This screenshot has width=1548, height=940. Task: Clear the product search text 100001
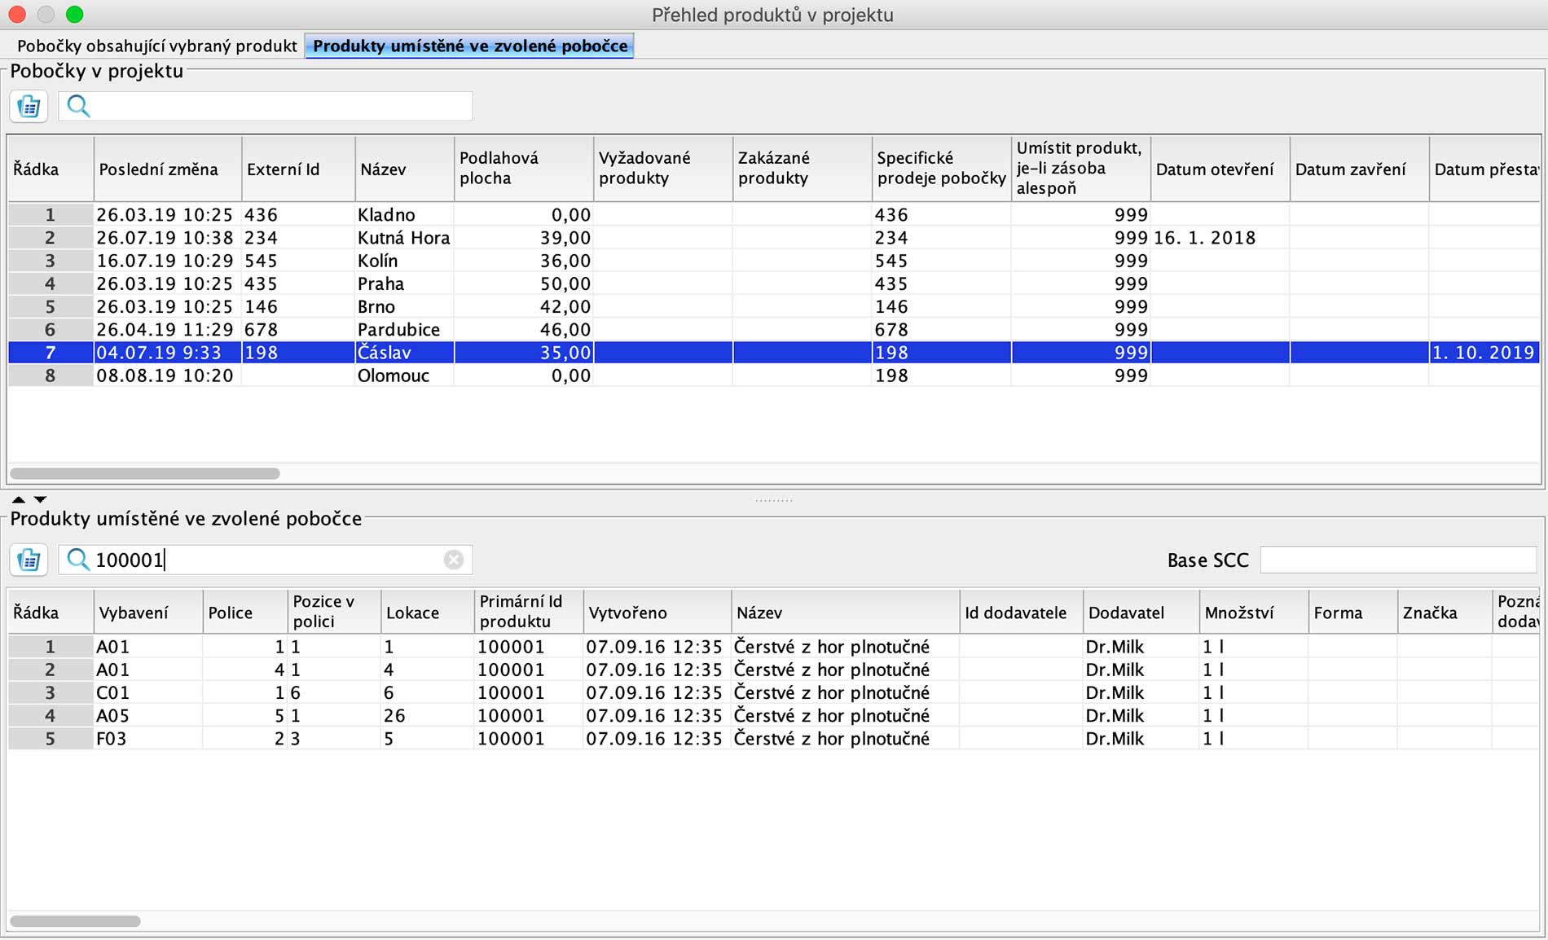[x=454, y=560]
